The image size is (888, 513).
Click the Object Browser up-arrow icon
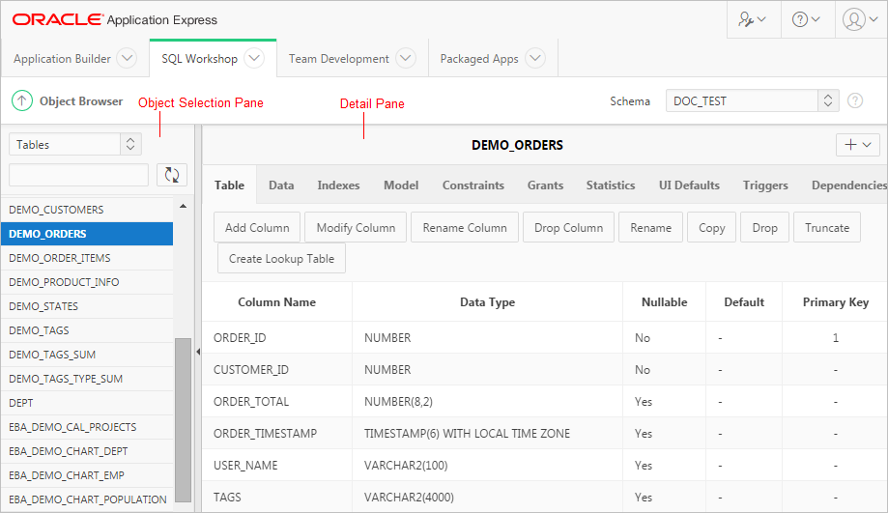tap(22, 101)
